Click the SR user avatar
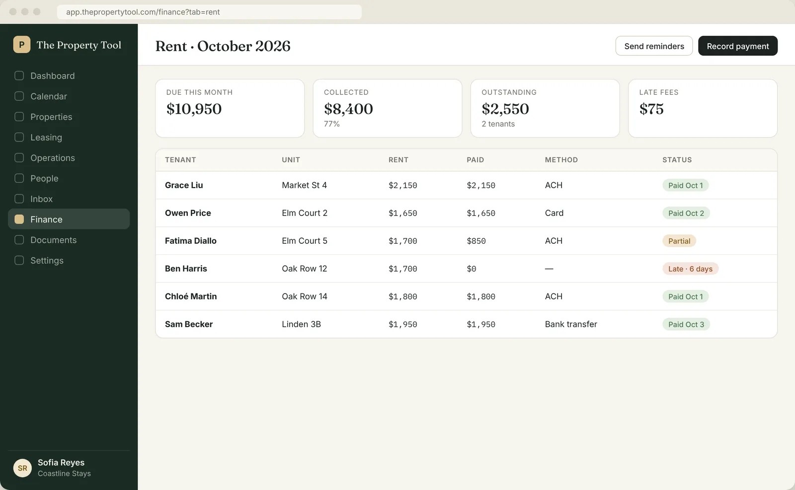This screenshot has height=490, width=795. point(22,468)
